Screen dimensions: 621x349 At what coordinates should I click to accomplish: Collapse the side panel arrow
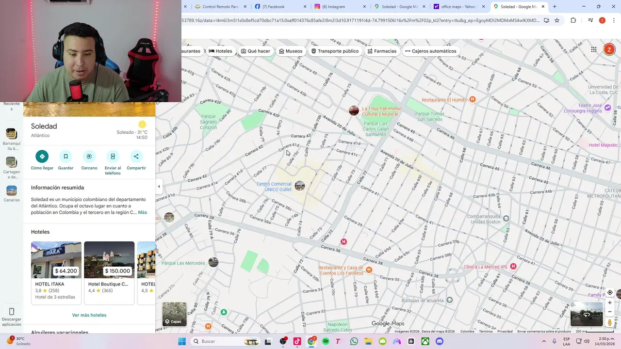(x=159, y=187)
